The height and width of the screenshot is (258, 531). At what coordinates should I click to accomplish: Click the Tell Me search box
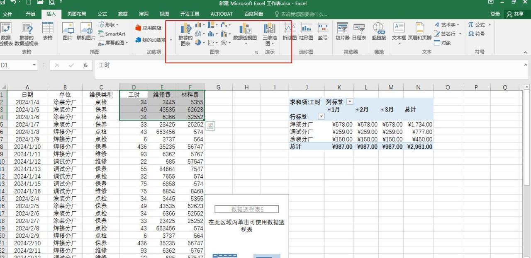tap(301, 14)
